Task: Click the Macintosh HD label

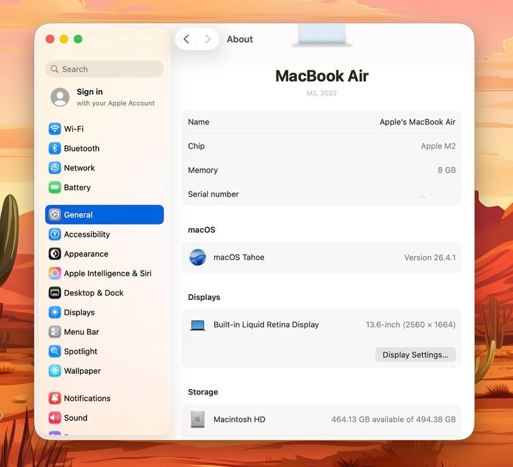Action: tap(239, 419)
